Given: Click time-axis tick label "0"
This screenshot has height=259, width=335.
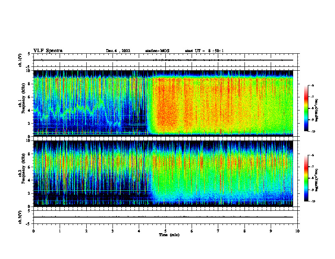Looking at the screenshot, I should pyautogui.click(x=33, y=231).
